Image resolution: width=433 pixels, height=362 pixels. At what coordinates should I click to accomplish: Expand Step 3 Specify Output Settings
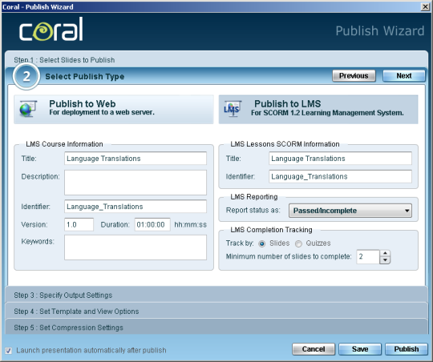(x=216, y=295)
